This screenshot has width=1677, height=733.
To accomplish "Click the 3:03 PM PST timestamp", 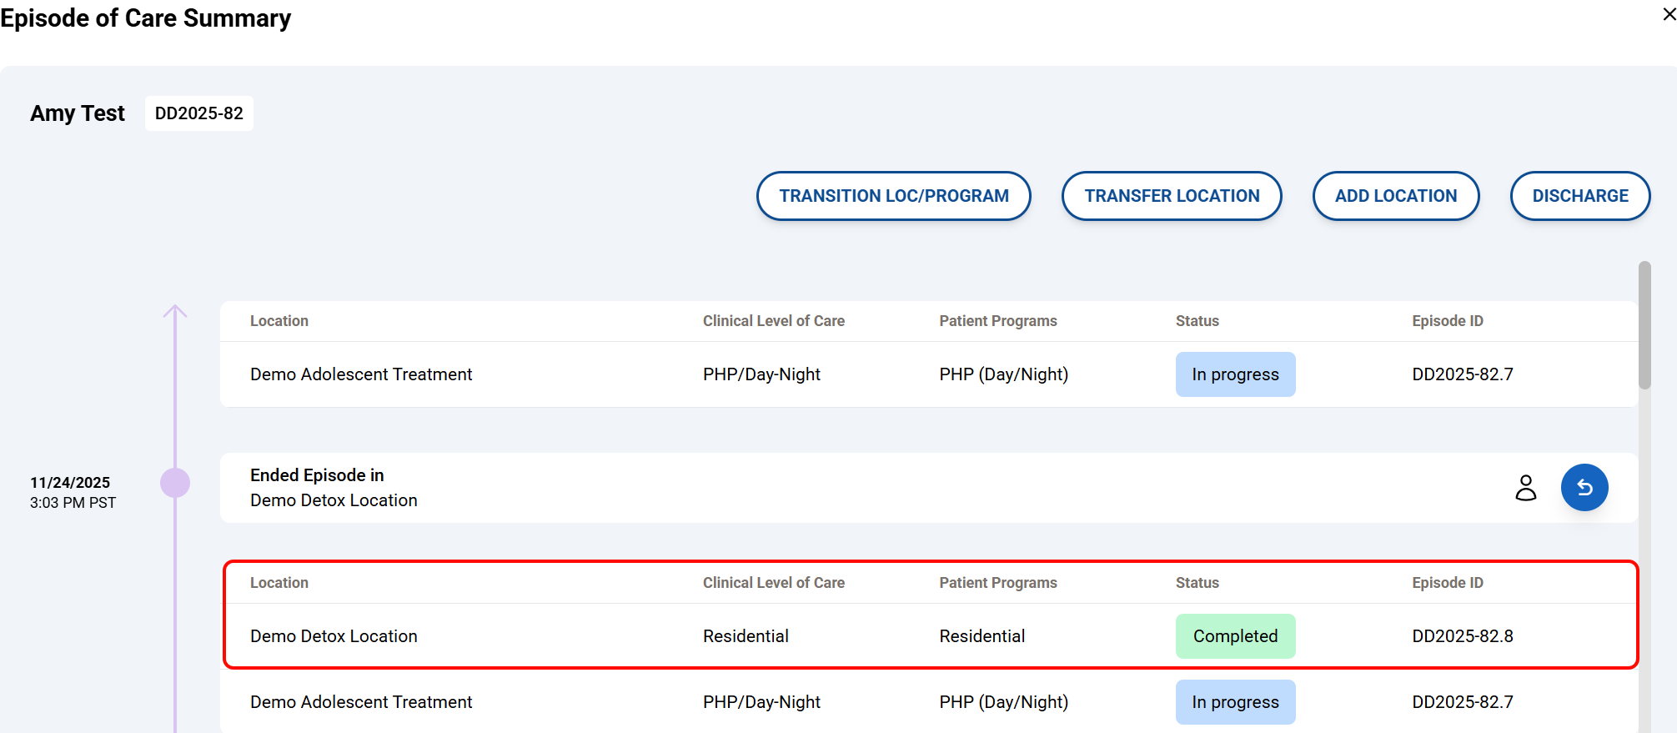I will coord(73,503).
